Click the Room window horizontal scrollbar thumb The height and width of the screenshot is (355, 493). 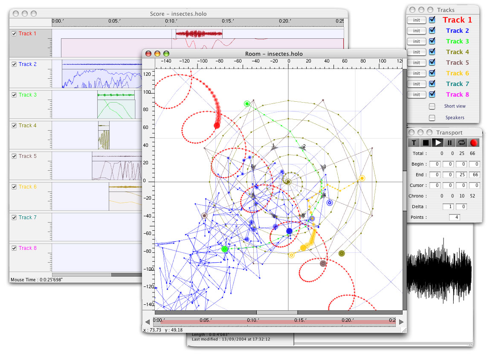(277, 312)
